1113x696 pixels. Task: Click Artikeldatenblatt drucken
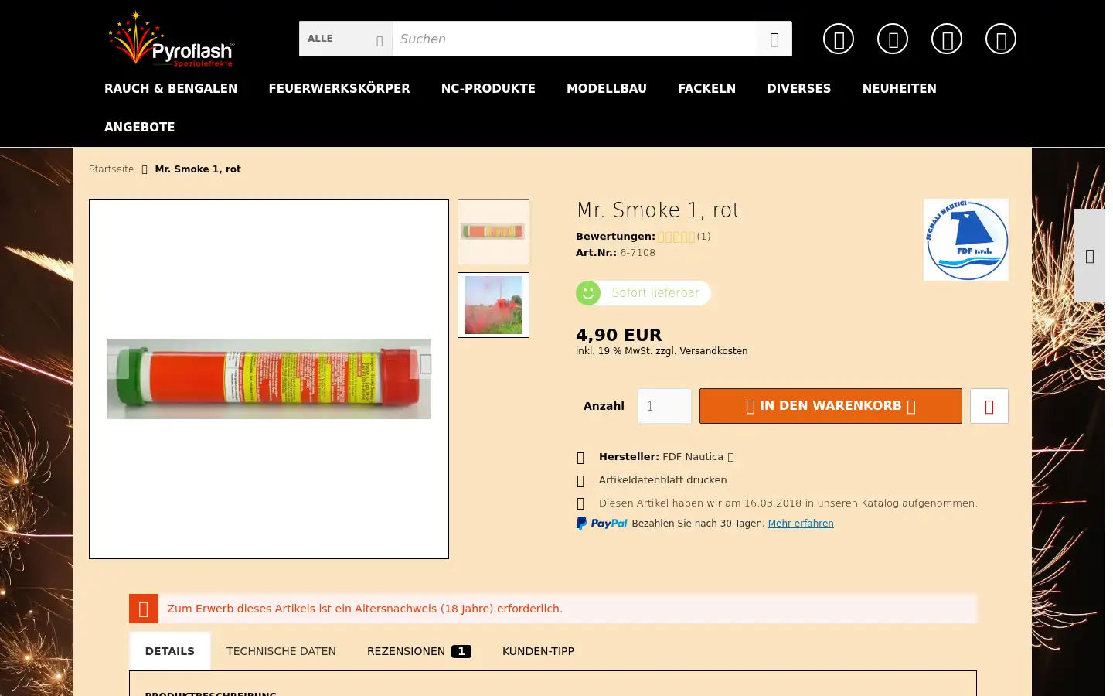point(663,480)
